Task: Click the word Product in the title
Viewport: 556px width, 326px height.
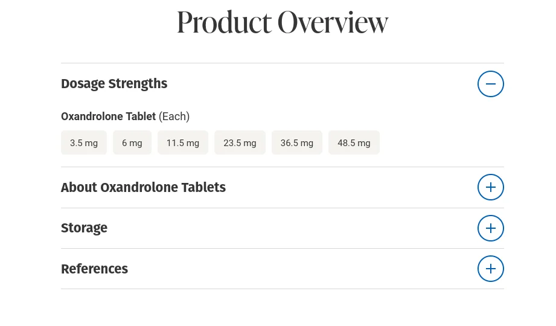Action: tap(224, 22)
